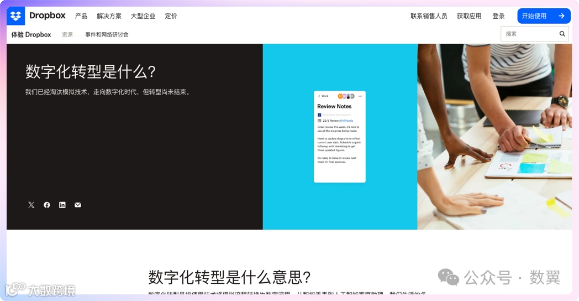Open the 解决方案 menu
Viewport: 579px width, 301px height.
tap(109, 16)
